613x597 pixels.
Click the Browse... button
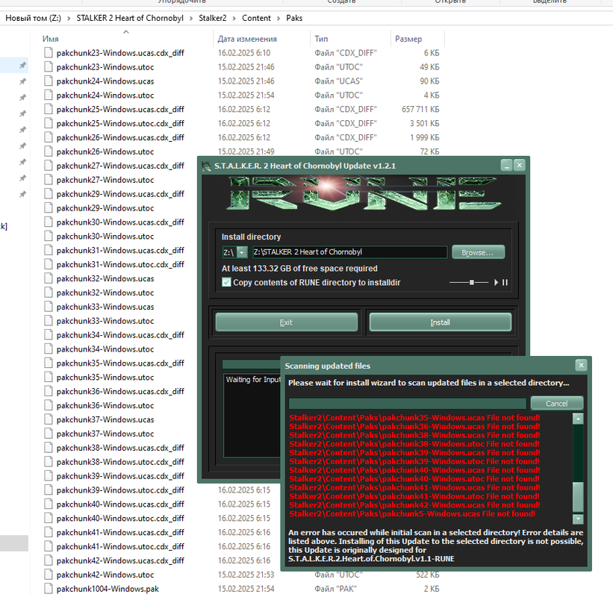coord(478,252)
